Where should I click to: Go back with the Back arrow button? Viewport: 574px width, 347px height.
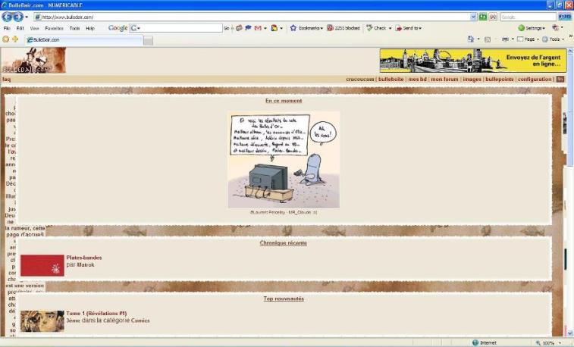(x=7, y=17)
